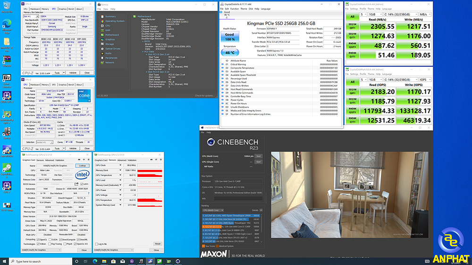Toggle DirectML checkbox in GPU-Z
Image resolution: width=472 pixels, height=265 pixels.
point(78,240)
